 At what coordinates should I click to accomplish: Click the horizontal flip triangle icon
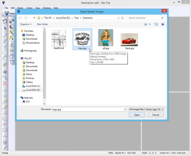12,45
